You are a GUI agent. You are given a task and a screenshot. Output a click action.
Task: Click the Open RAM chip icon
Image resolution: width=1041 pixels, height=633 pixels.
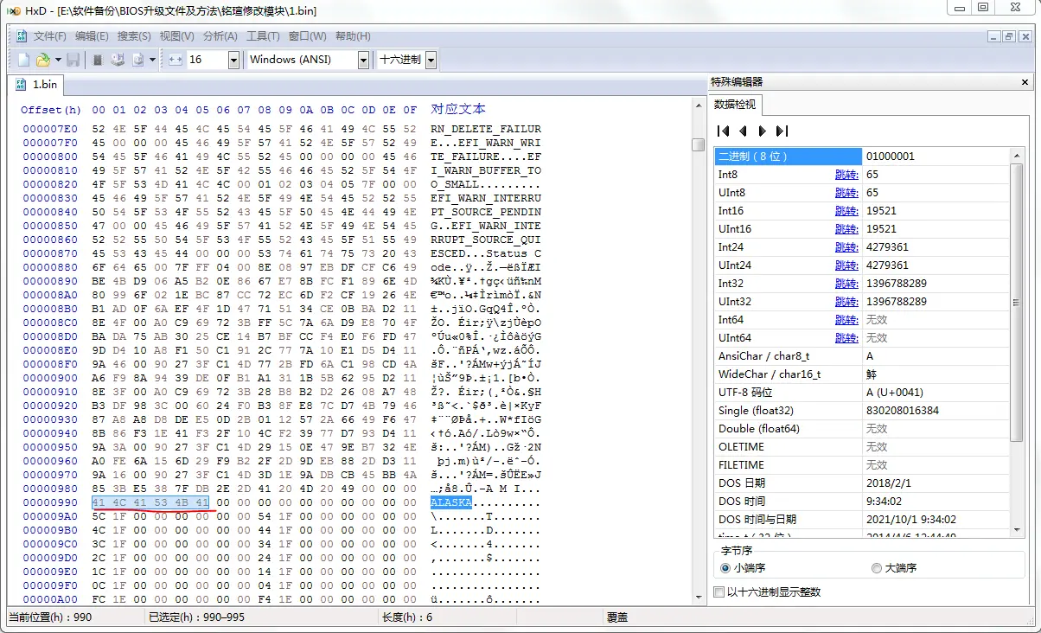click(x=98, y=60)
